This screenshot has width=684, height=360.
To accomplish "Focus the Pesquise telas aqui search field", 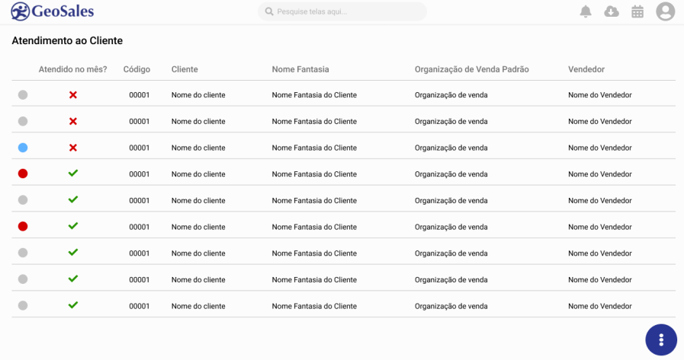I will coord(347,12).
